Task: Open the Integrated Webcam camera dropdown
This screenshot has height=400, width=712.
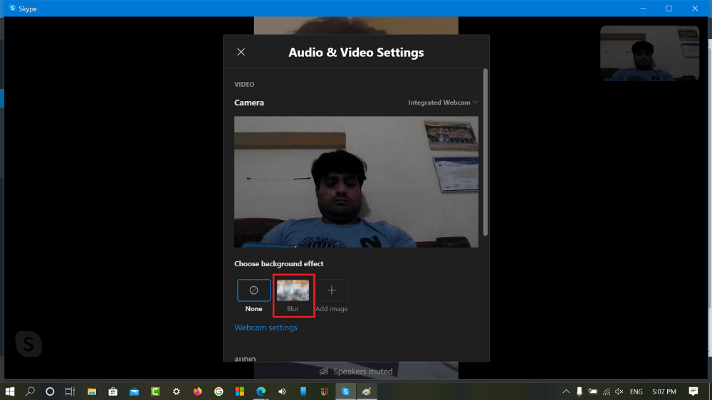Action: (x=443, y=102)
